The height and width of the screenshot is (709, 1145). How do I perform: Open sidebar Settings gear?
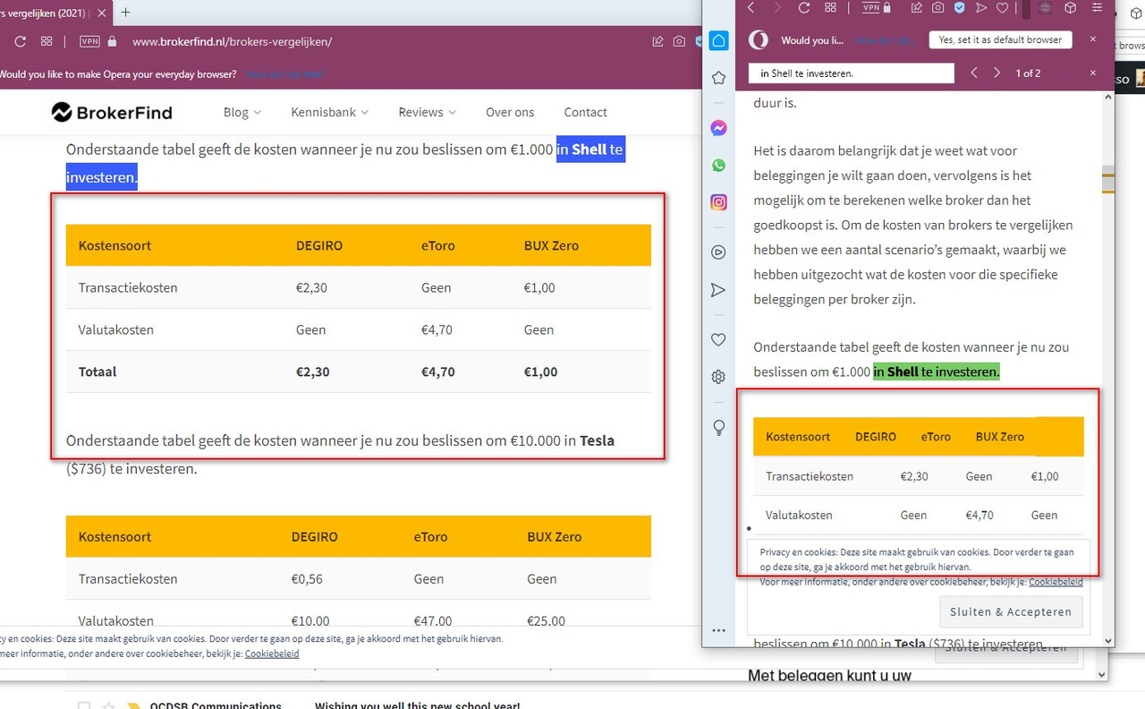718,377
